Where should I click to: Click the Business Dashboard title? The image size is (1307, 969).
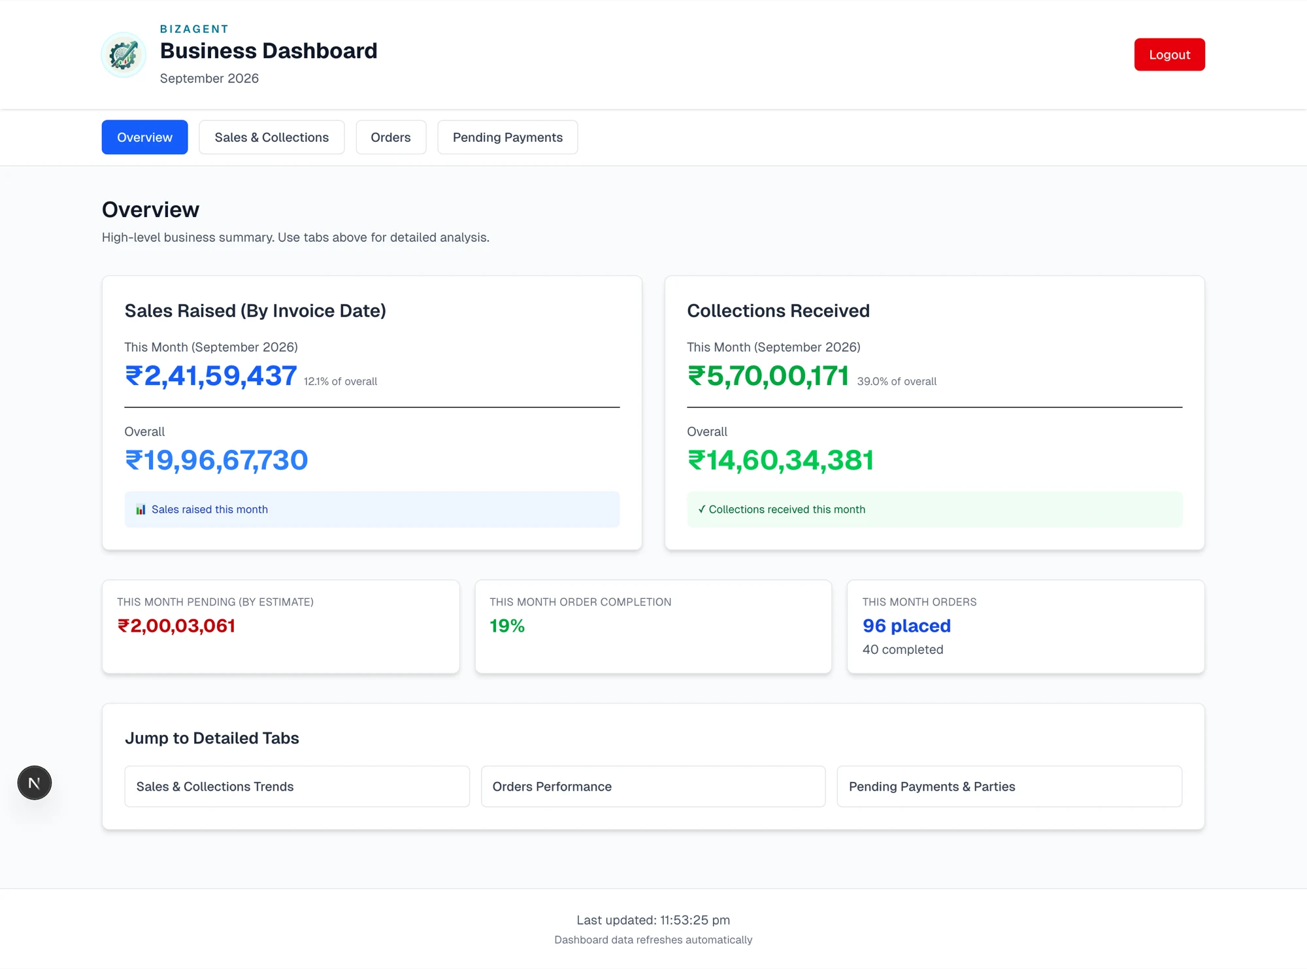coord(269,51)
